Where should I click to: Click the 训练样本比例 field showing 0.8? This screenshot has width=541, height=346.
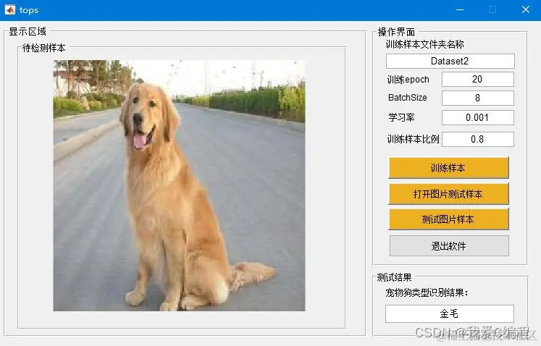[477, 140]
